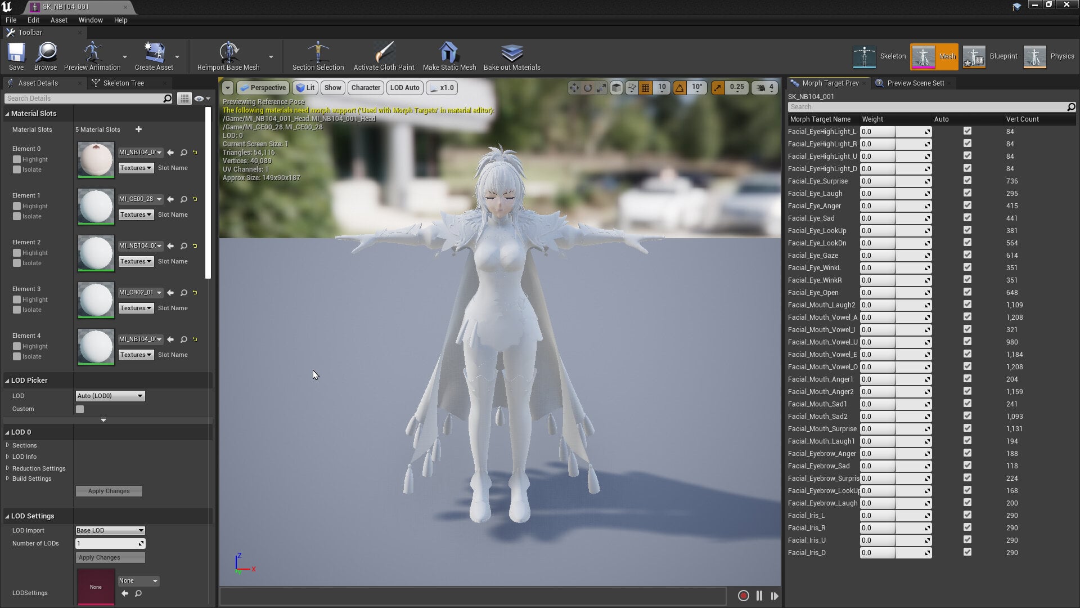This screenshot has width=1080, height=608.
Task: Expand the Sections tree item
Action: point(8,445)
